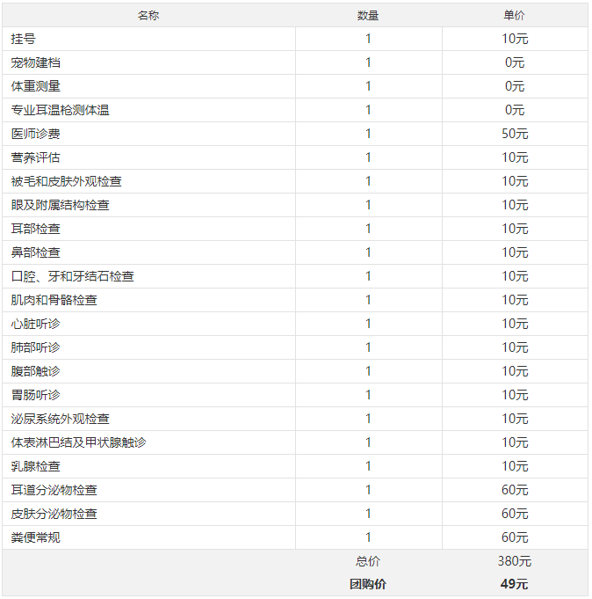
Task: Click the 数量 column header
Action: click(x=368, y=15)
